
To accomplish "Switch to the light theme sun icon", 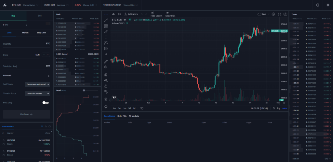I will coord(328,5).
